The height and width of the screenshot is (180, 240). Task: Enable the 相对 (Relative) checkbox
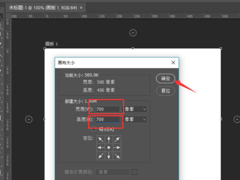94,129
